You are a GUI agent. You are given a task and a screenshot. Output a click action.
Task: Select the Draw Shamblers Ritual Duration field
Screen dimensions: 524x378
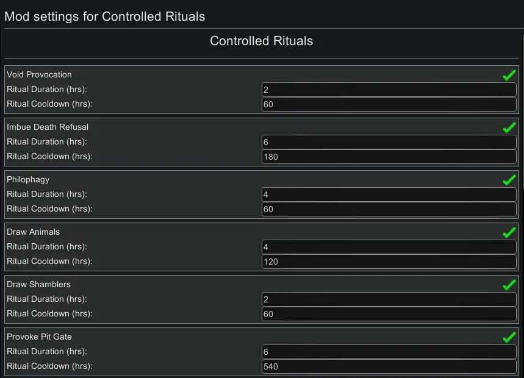pyautogui.click(x=389, y=299)
